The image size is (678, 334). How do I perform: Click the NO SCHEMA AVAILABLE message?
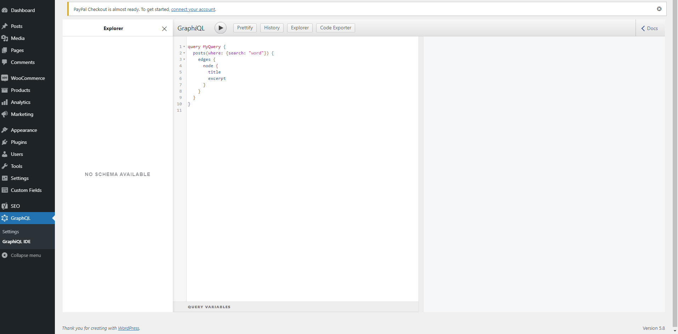click(118, 174)
